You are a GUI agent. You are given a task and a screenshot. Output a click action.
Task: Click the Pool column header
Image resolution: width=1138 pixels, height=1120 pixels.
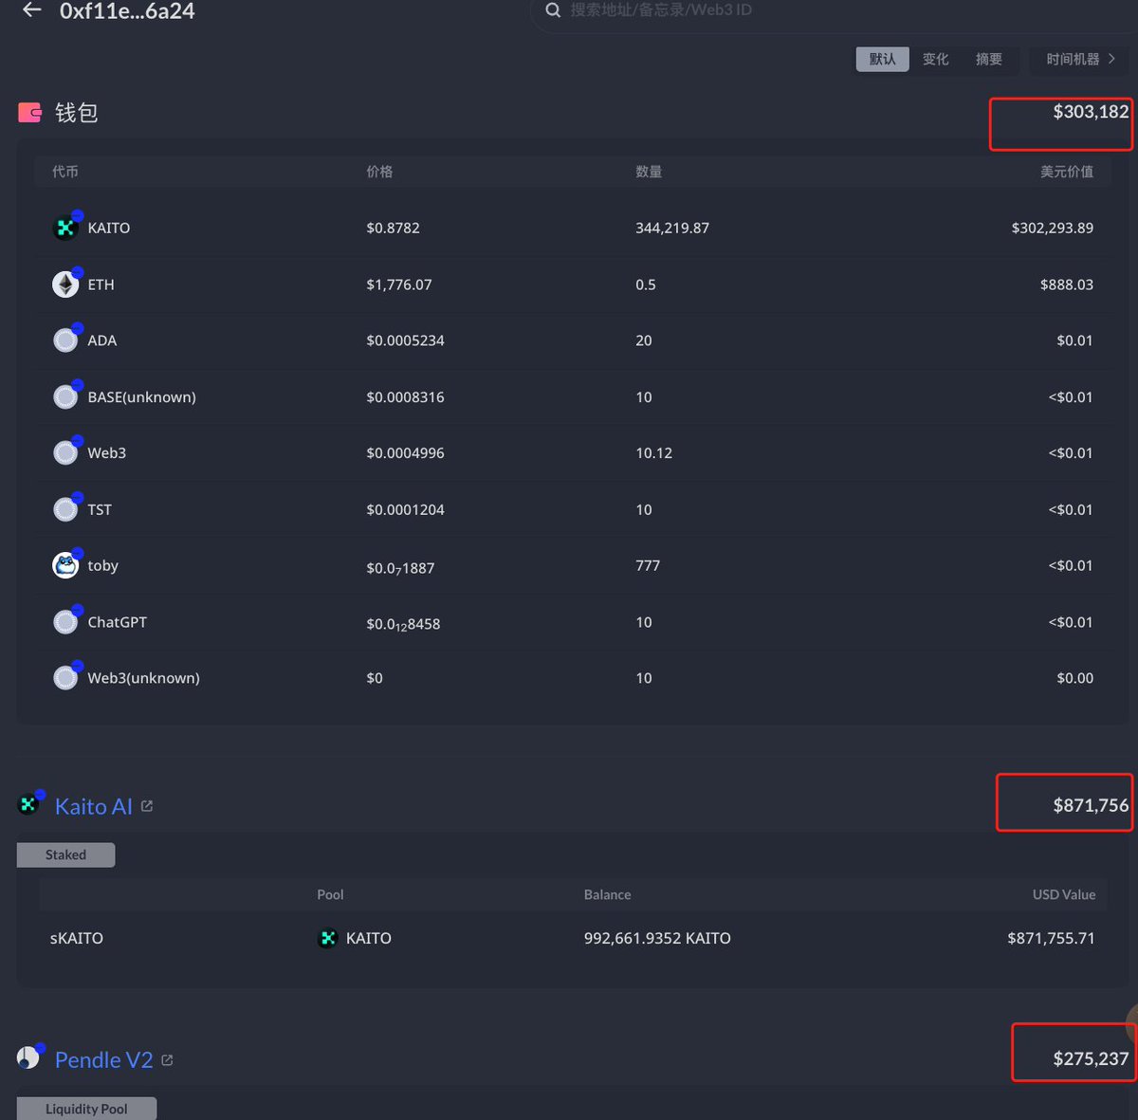pos(330,894)
